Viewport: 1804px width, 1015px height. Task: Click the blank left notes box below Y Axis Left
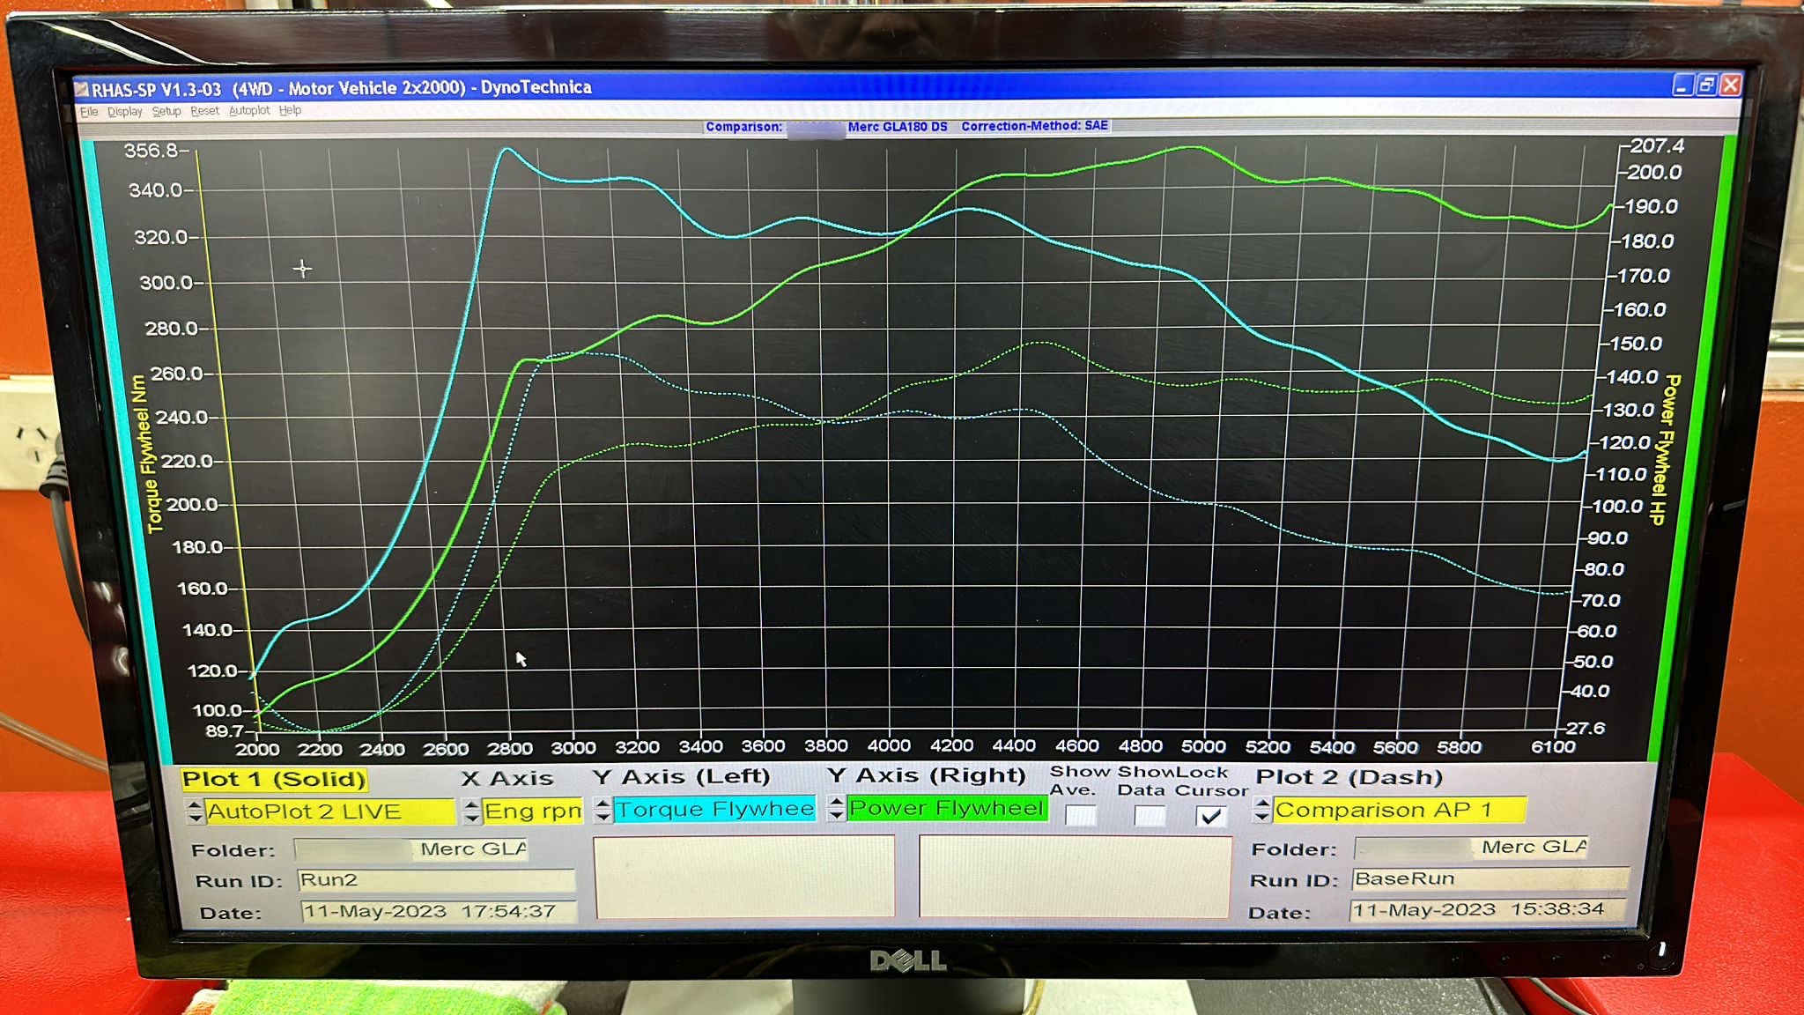pos(744,877)
